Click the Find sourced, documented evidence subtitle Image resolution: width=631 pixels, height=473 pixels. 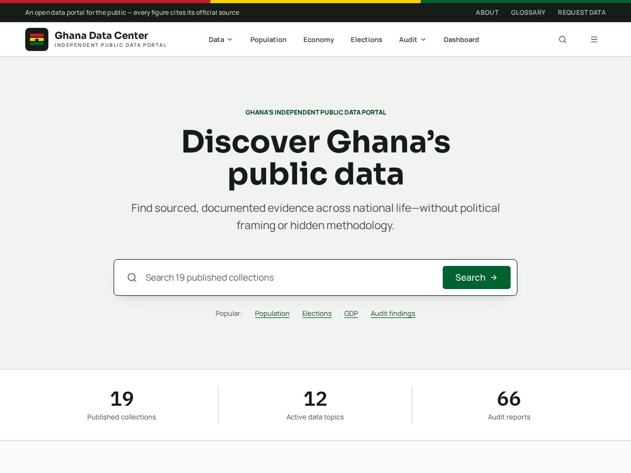(315, 217)
